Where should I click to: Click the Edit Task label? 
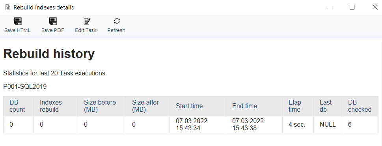coord(86,30)
